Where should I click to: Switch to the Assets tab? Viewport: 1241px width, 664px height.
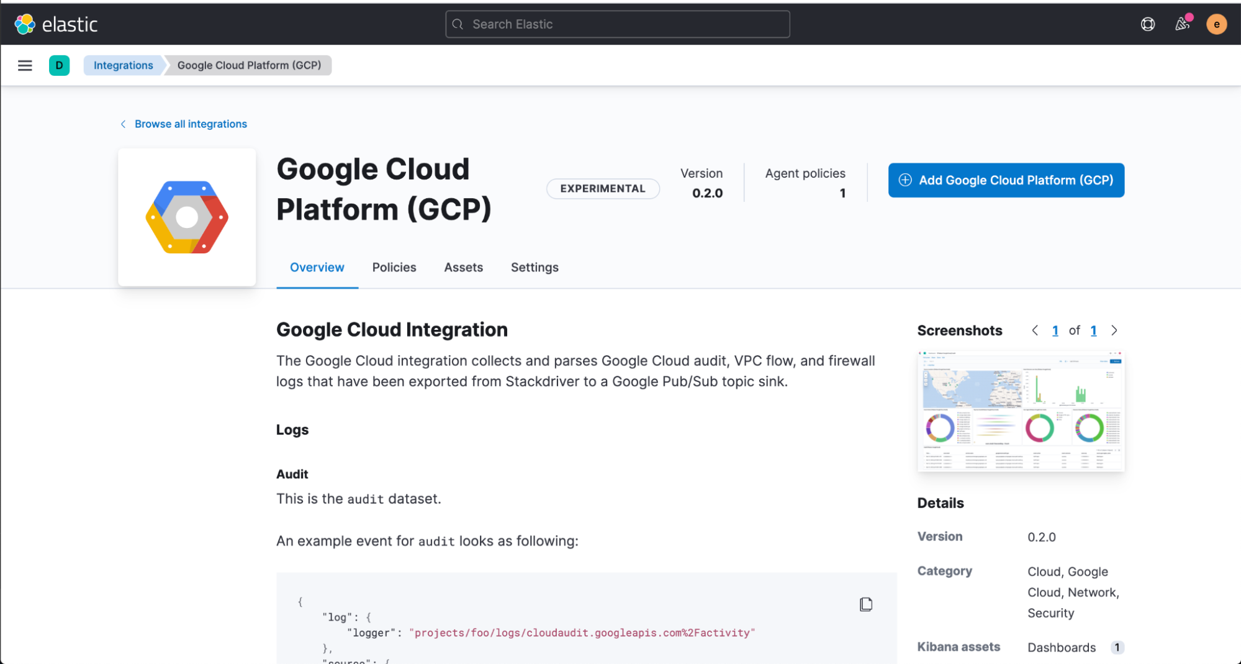tap(463, 267)
